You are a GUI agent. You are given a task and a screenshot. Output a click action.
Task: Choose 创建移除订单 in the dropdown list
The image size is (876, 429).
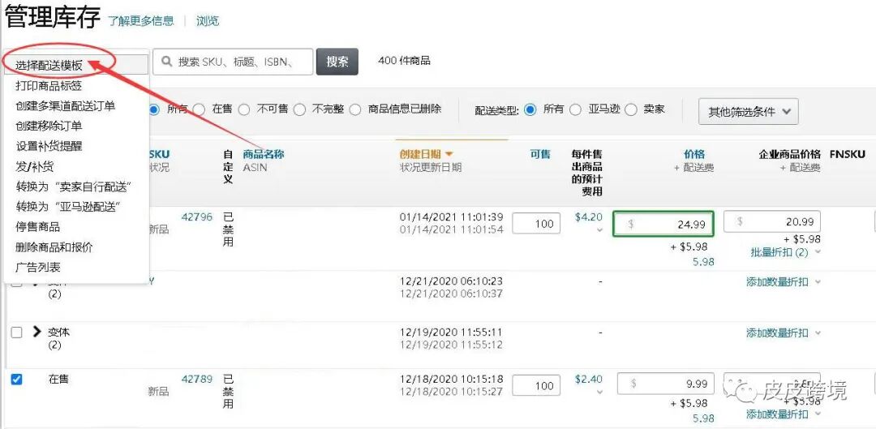49,126
